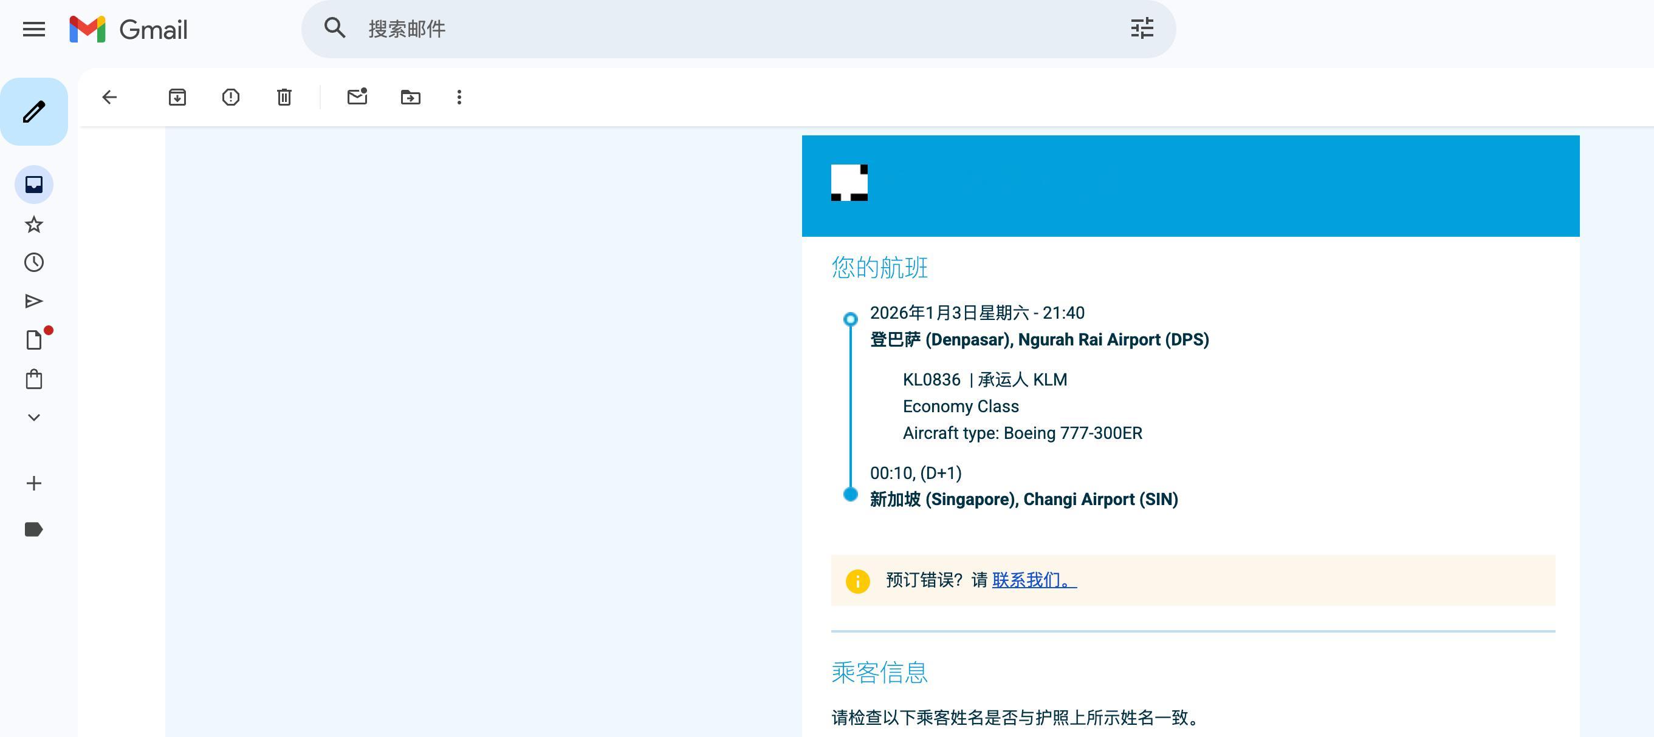Expand more labels chevron in sidebar
This screenshot has width=1654, height=737.
[x=34, y=418]
